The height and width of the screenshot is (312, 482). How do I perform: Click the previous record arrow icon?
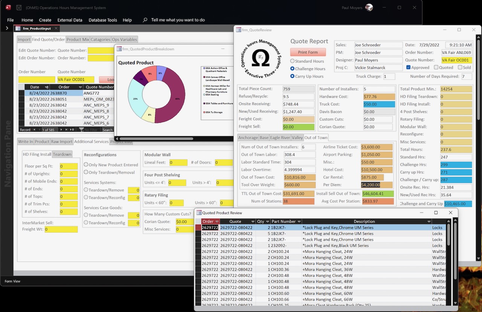pyautogui.click(x=40, y=129)
